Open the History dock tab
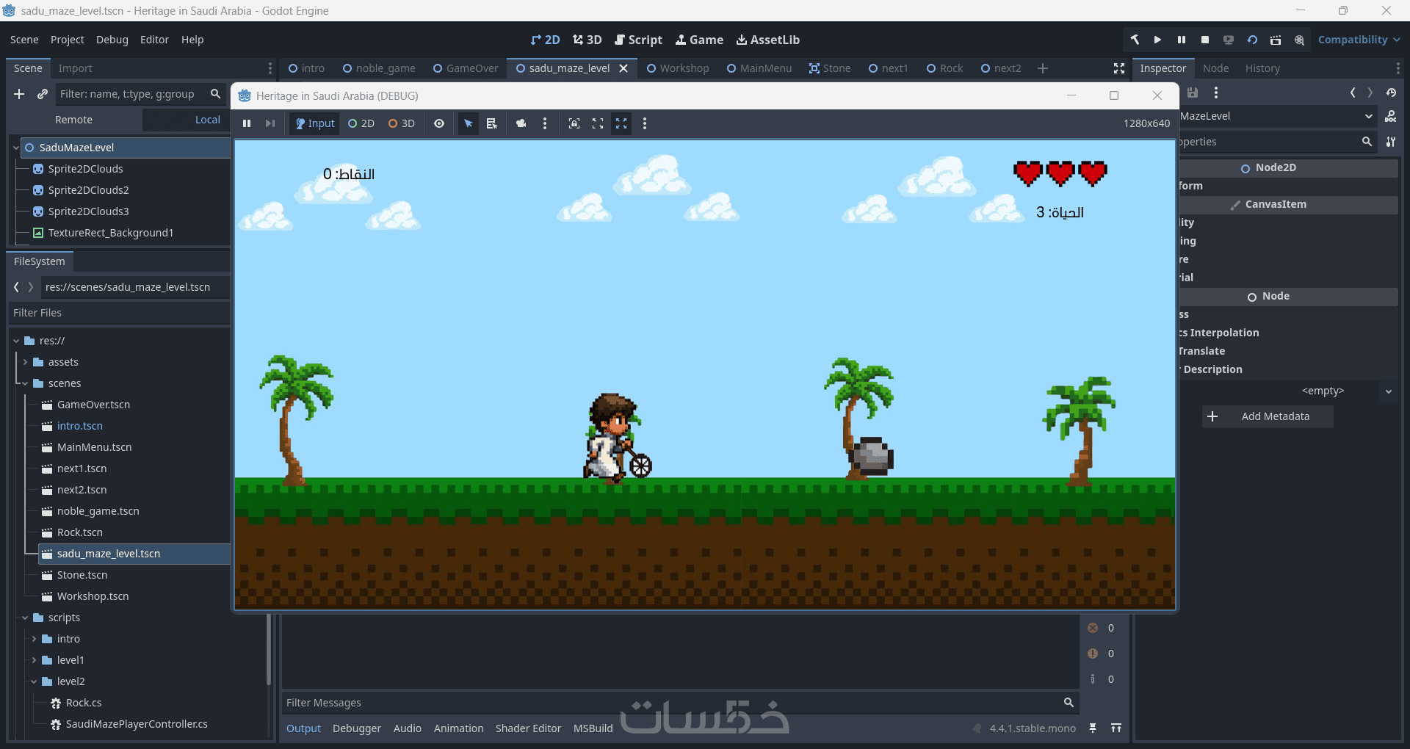The width and height of the screenshot is (1410, 749). click(x=1262, y=68)
